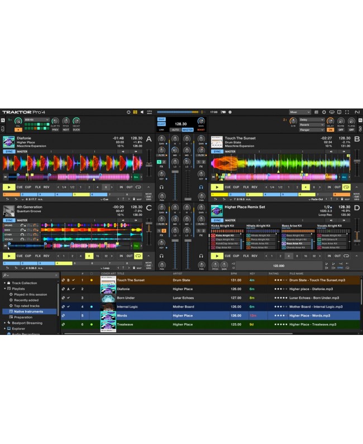Open the 808 Kit pattern dropdown
The height and width of the screenshot is (444, 363).
37,120
